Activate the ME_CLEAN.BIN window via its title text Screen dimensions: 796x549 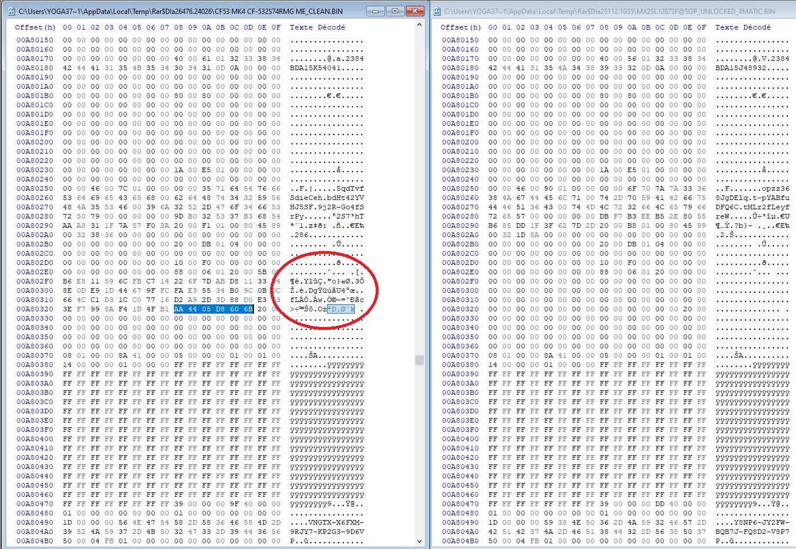coord(180,11)
